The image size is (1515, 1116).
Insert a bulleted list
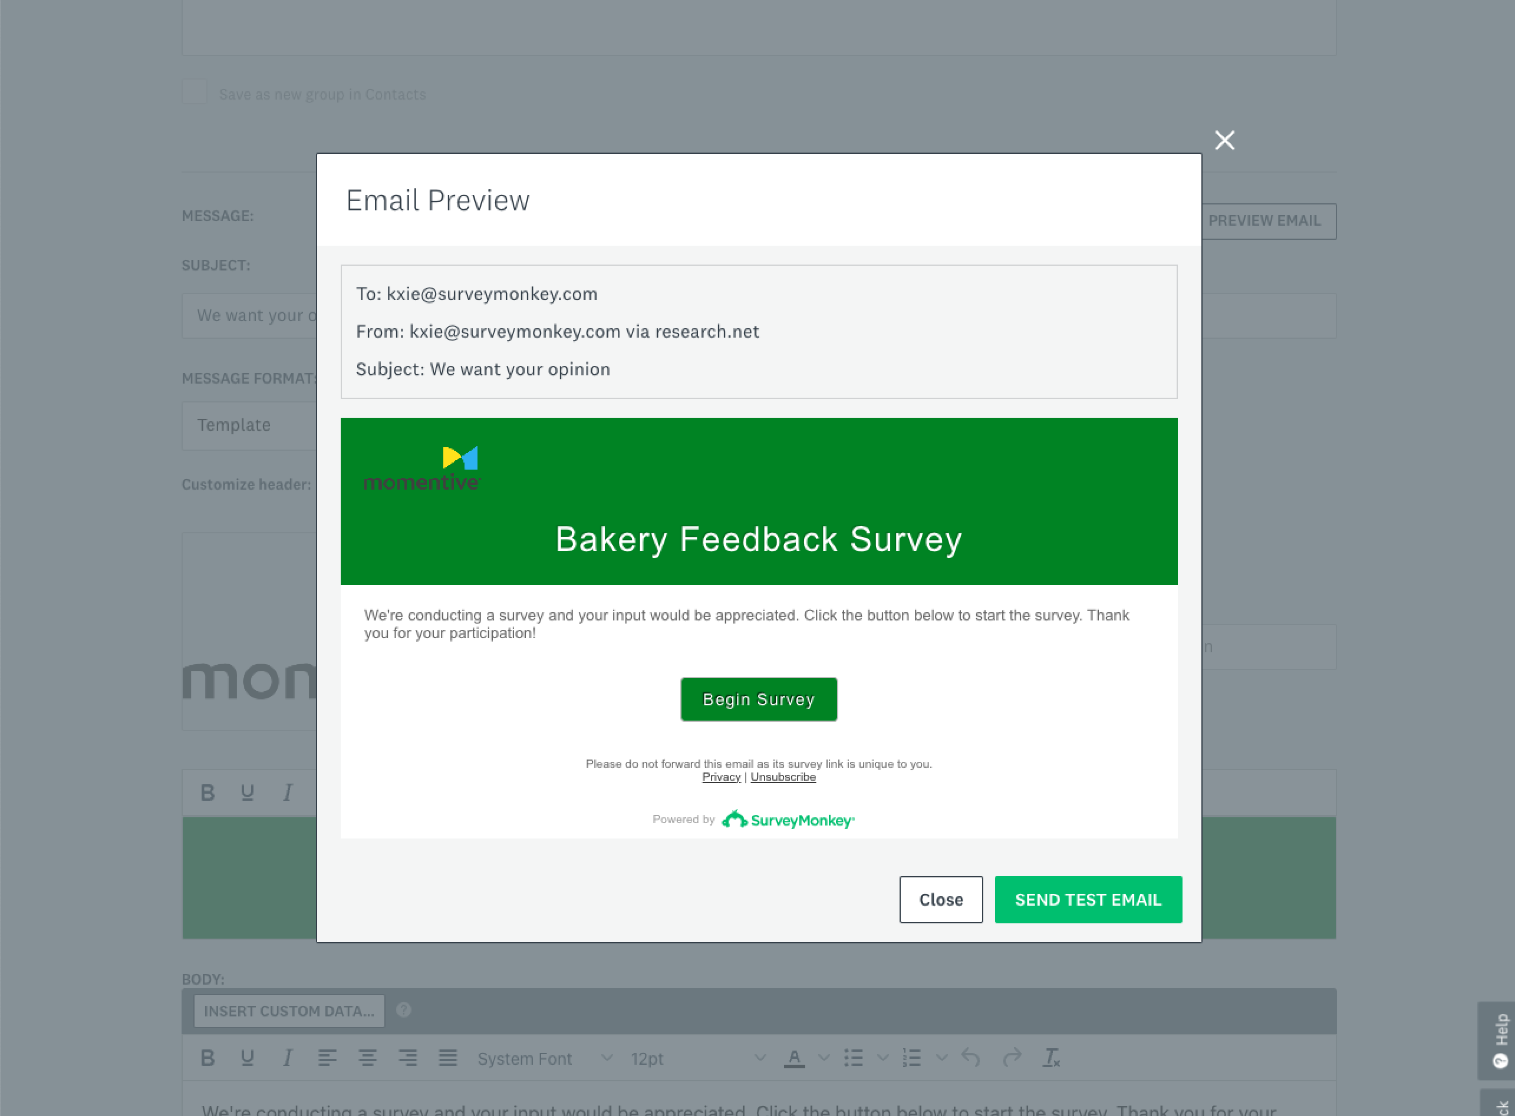click(854, 1058)
